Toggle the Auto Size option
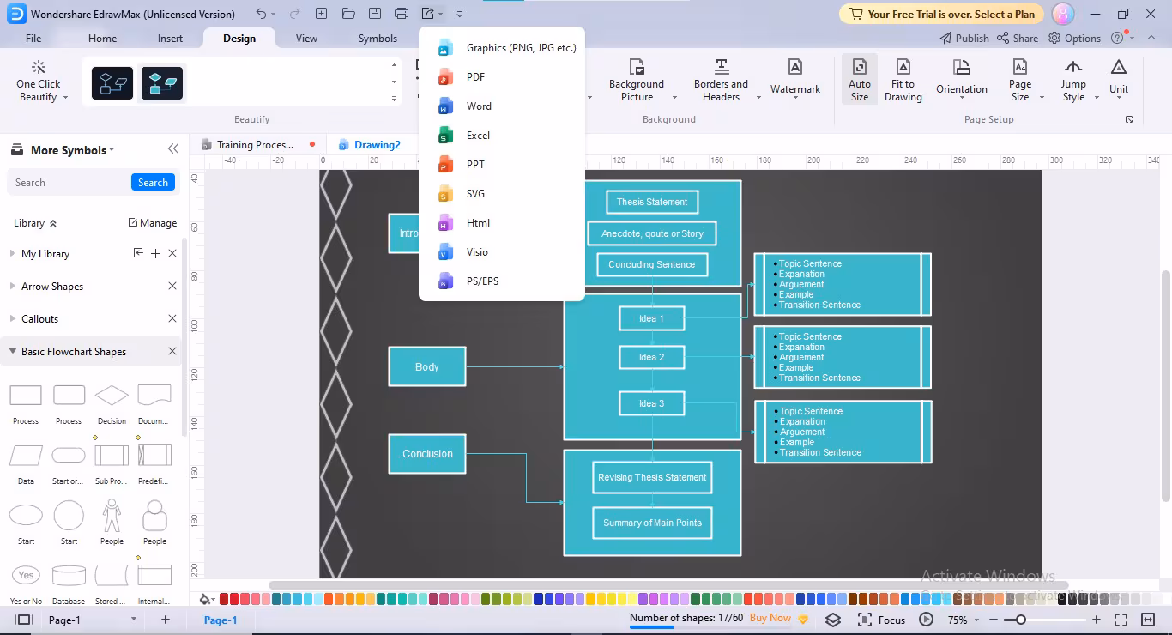Viewport: 1172px width, 635px height. (860, 80)
